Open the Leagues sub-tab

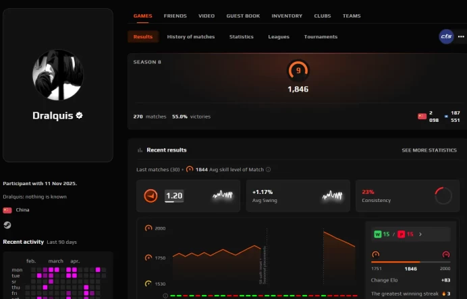pos(279,37)
